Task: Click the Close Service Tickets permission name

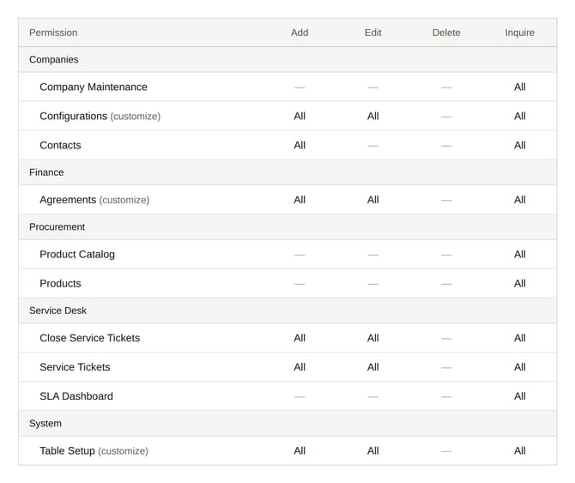Action: point(90,338)
